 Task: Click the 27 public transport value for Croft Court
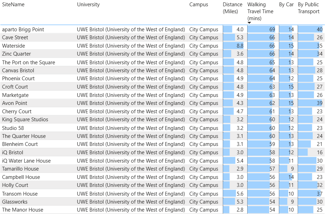coord(320,87)
